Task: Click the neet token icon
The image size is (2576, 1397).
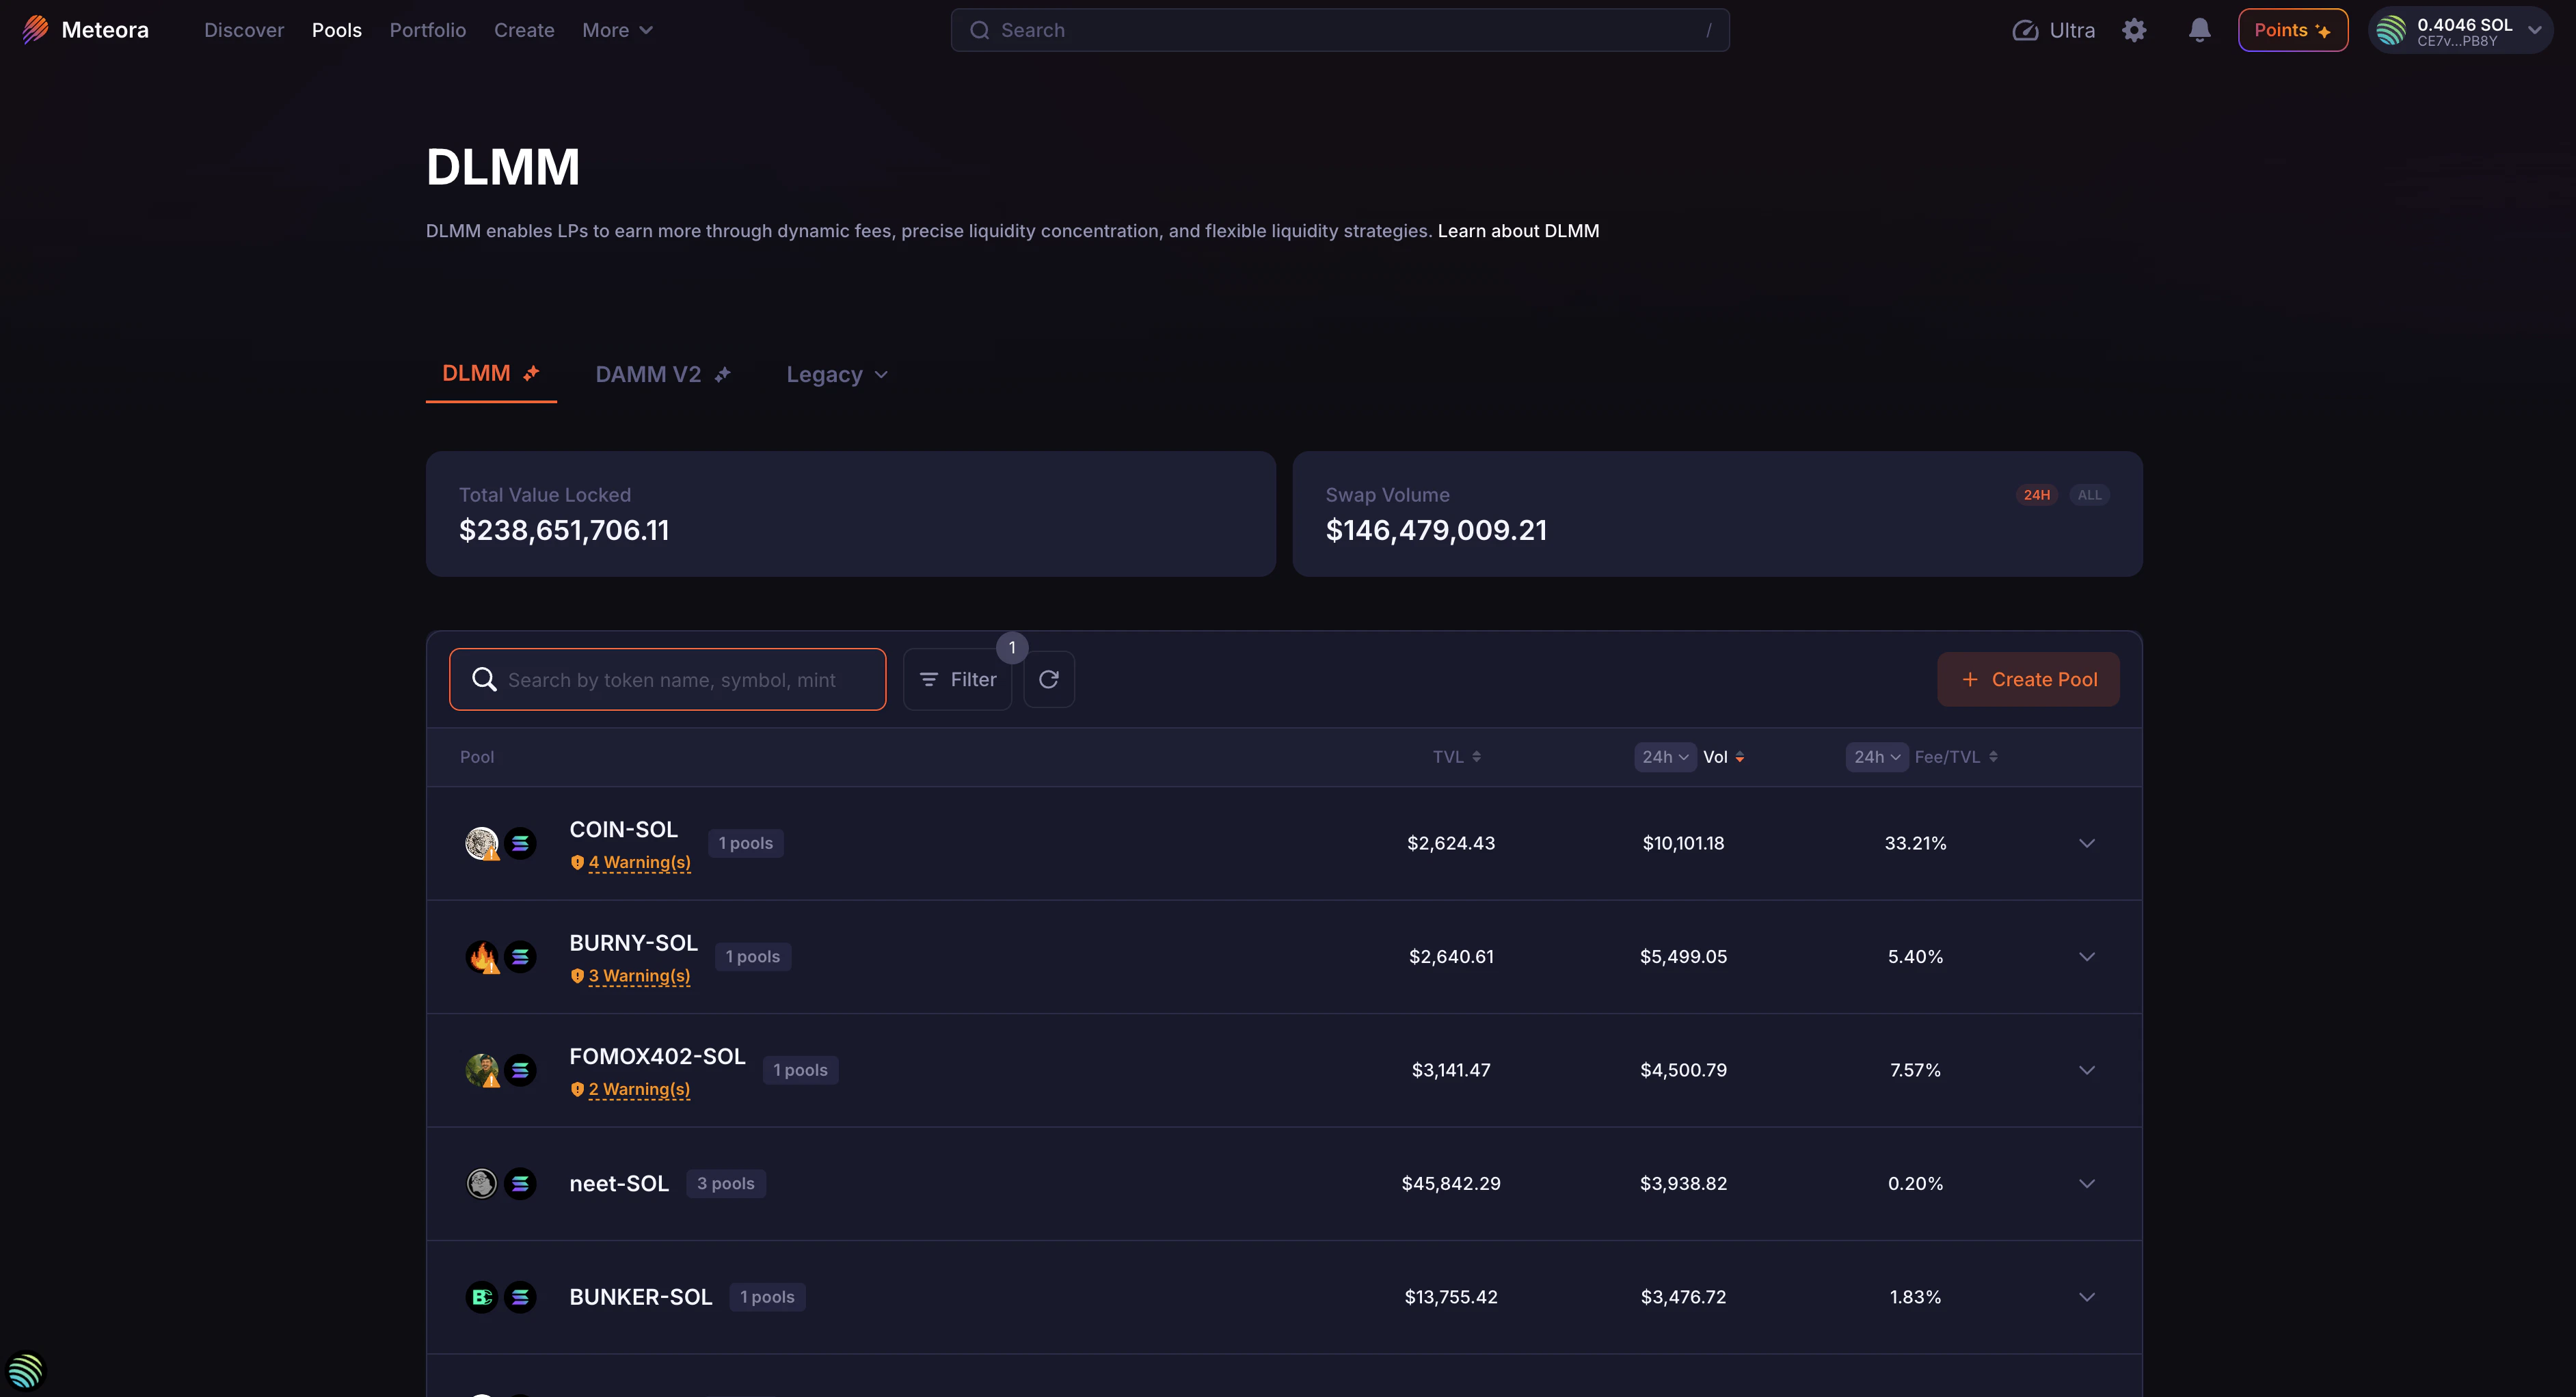Action: (x=482, y=1184)
